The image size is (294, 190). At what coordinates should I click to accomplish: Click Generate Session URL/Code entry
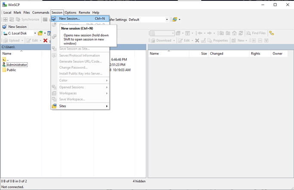(x=80, y=61)
